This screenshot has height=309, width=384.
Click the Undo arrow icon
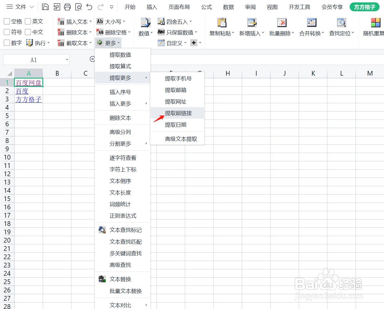pos(89,7)
